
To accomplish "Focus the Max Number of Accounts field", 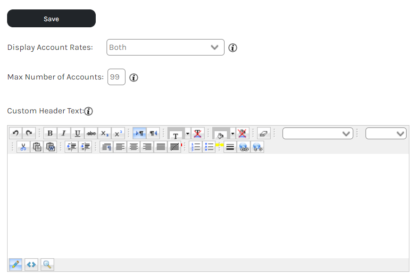I will (x=116, y=77).
